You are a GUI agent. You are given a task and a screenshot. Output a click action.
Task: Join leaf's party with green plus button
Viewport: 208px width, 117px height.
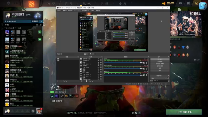point(40,32)
